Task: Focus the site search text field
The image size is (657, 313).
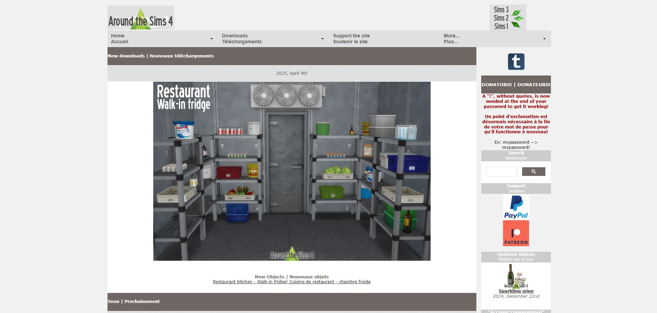Action: (x=501, y=171)
